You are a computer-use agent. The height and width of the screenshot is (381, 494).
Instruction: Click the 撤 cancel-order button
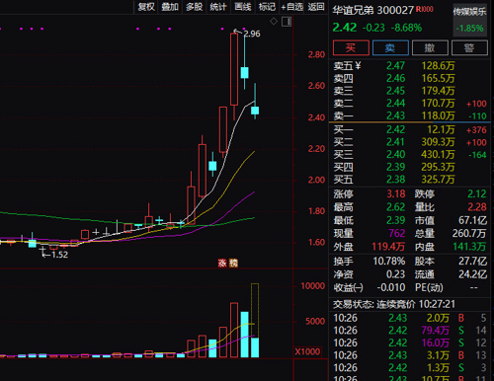430,48
